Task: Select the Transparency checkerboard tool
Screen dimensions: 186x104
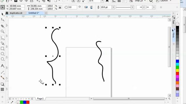Action: [3, 89]
